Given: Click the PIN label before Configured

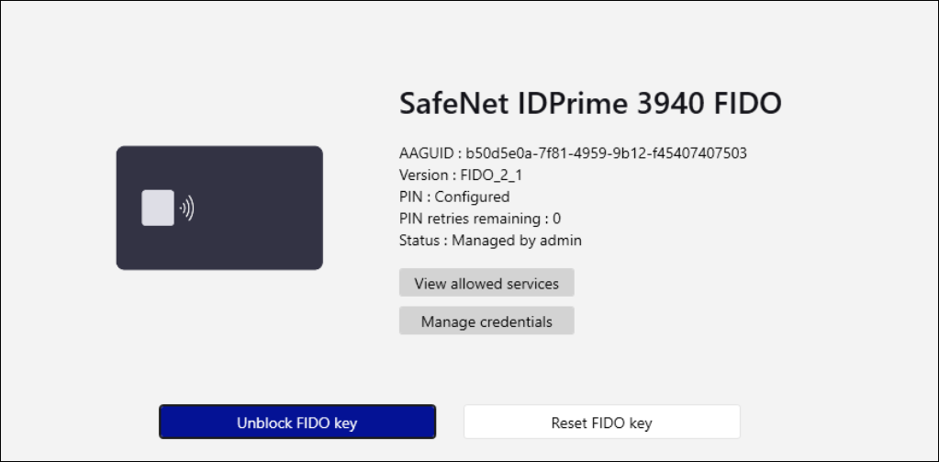Looking at the screenshot, I should tap(410, 197).
